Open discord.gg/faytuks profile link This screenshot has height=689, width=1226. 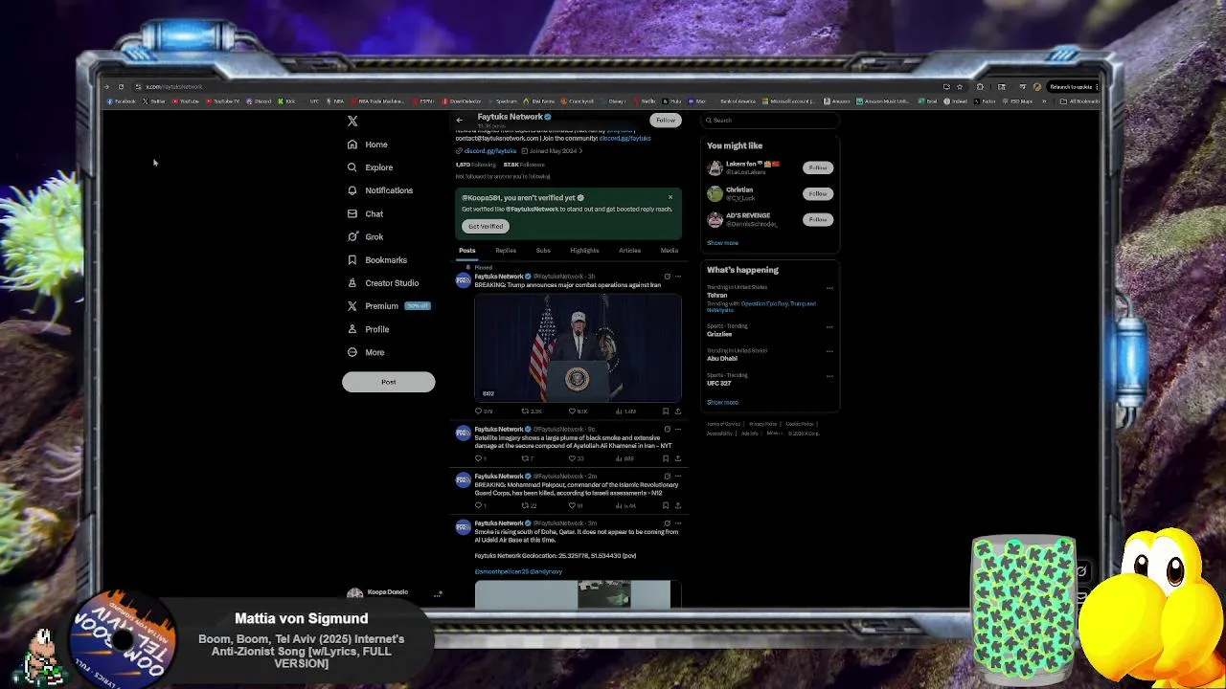[489, 151]
